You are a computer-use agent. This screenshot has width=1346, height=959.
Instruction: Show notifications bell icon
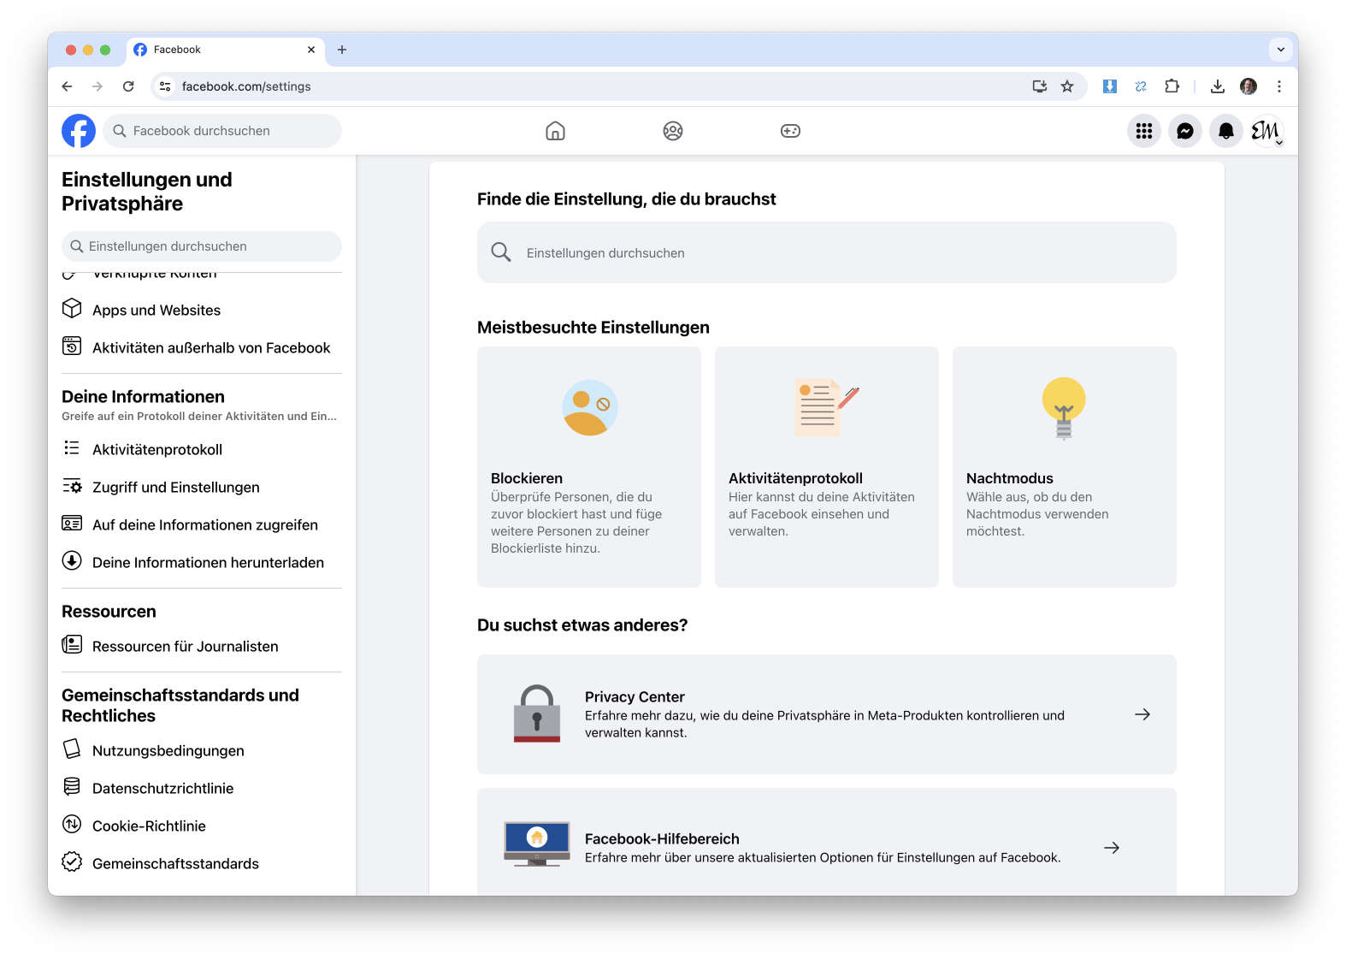[x=1225, y=131]
